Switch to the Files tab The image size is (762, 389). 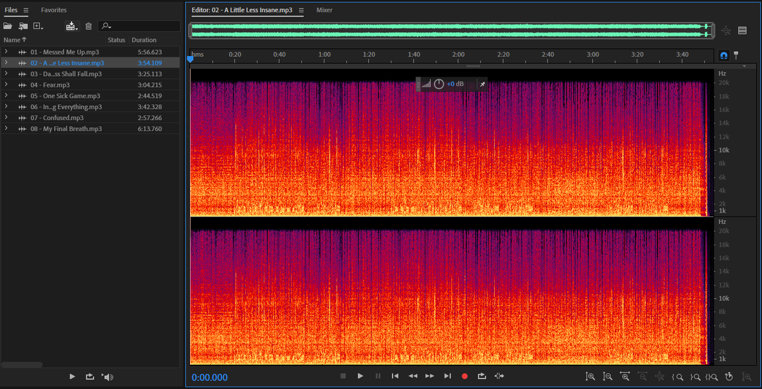click(x=11, y=10)
